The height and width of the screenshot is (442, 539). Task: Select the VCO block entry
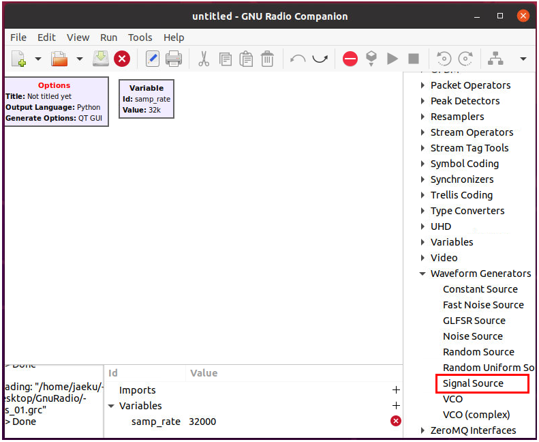(x=452, y=399)
